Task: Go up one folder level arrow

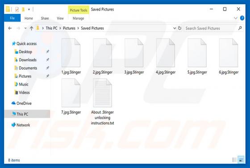Action: 32,29
